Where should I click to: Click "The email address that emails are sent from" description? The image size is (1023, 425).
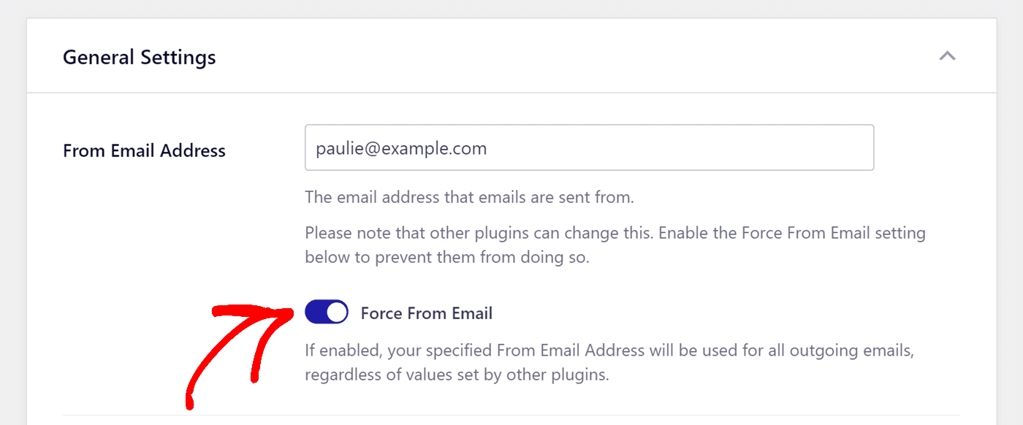coord(469,197)
